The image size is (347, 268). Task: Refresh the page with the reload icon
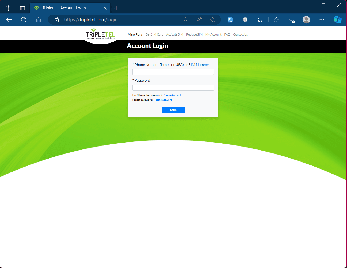point(24,20)
